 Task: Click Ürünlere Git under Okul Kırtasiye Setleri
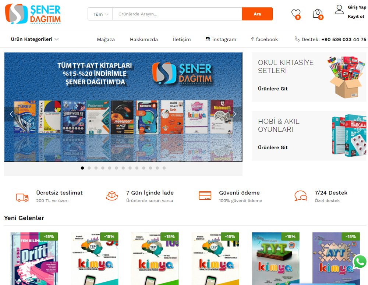(x=273, y=89)
